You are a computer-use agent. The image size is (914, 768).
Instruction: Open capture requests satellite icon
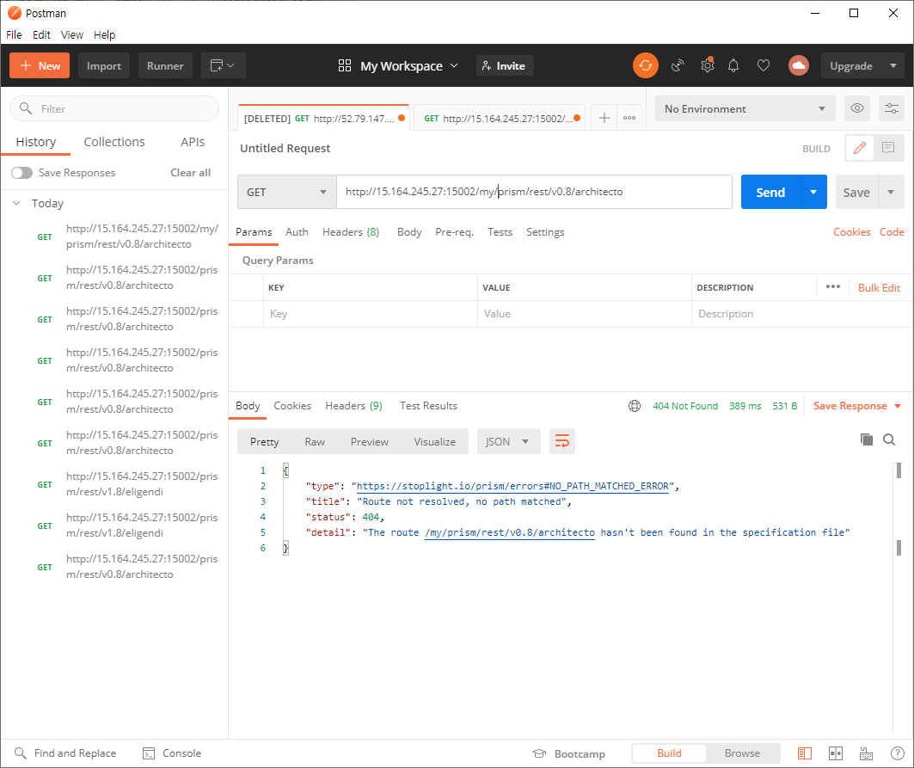[x=678, y=66]
